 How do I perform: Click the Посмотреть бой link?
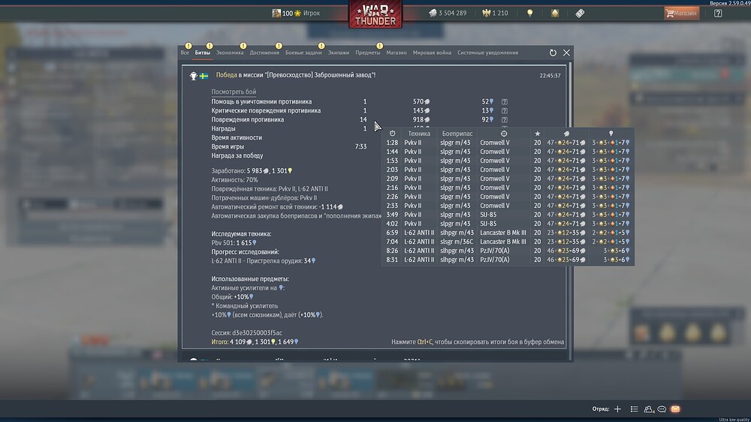(234, 92)
